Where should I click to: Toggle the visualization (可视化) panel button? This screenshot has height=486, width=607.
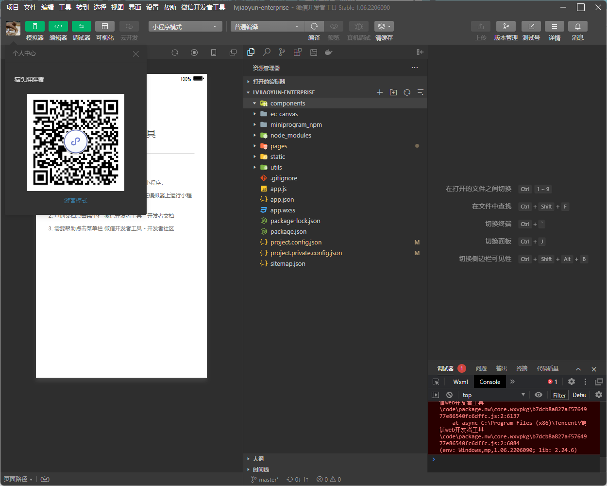[105, 26]
